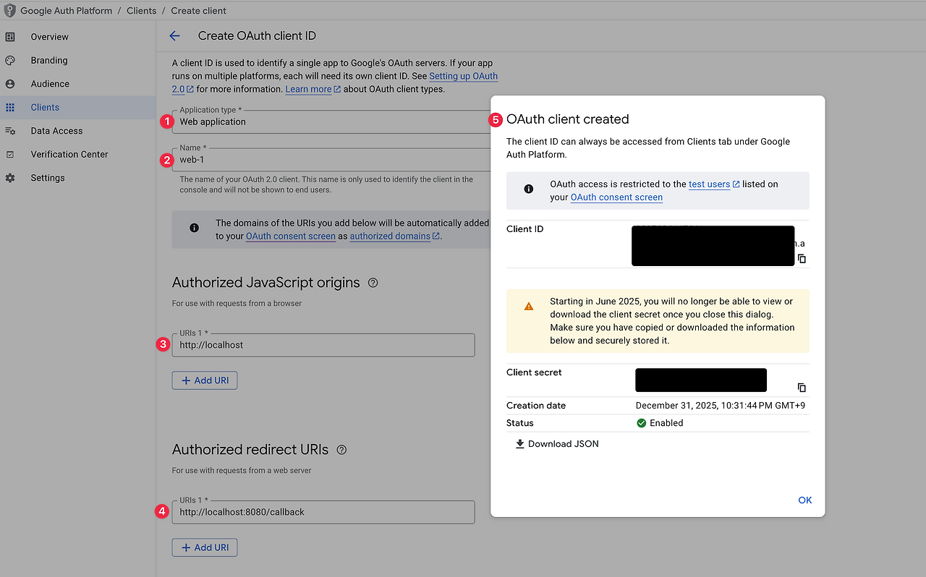Click the help icon beside Authorized JavaScript origins
Viewport: 926px width, 577px height.
(x=373, y=283)
